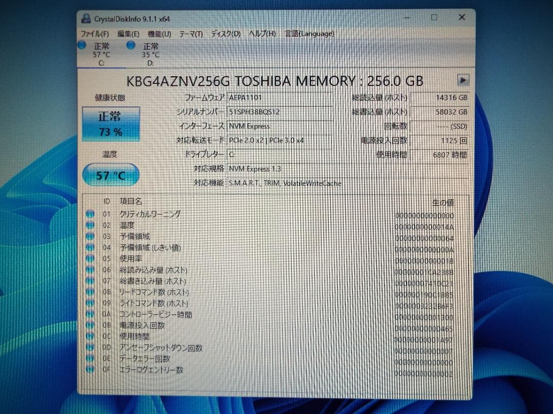Click the next-drive arrow button

click(x=462, y=80)
